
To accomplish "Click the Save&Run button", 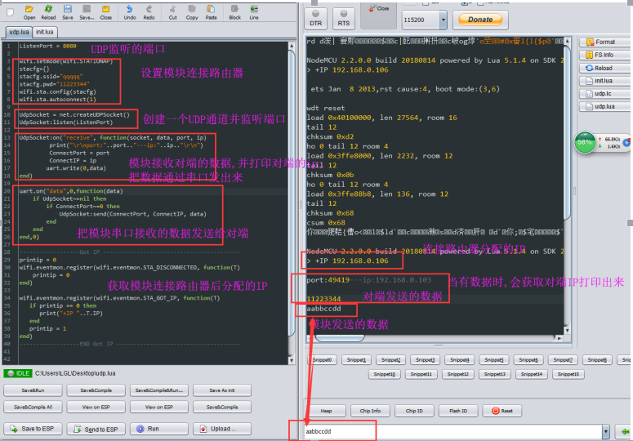I will point(33,390).
